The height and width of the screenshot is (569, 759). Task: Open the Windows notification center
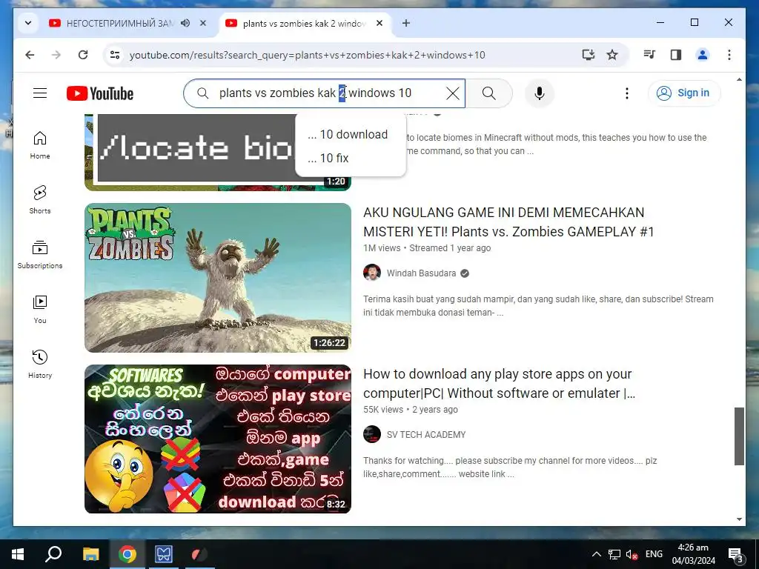coord(735,554)
